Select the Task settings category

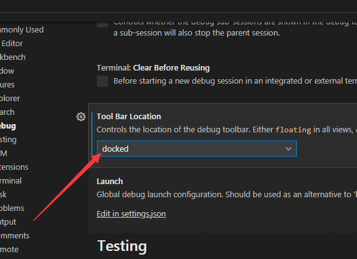tap(3, 195)
